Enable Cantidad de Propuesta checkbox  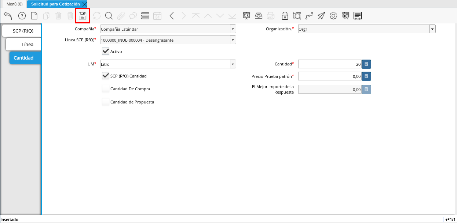click(x=106, y=102)
